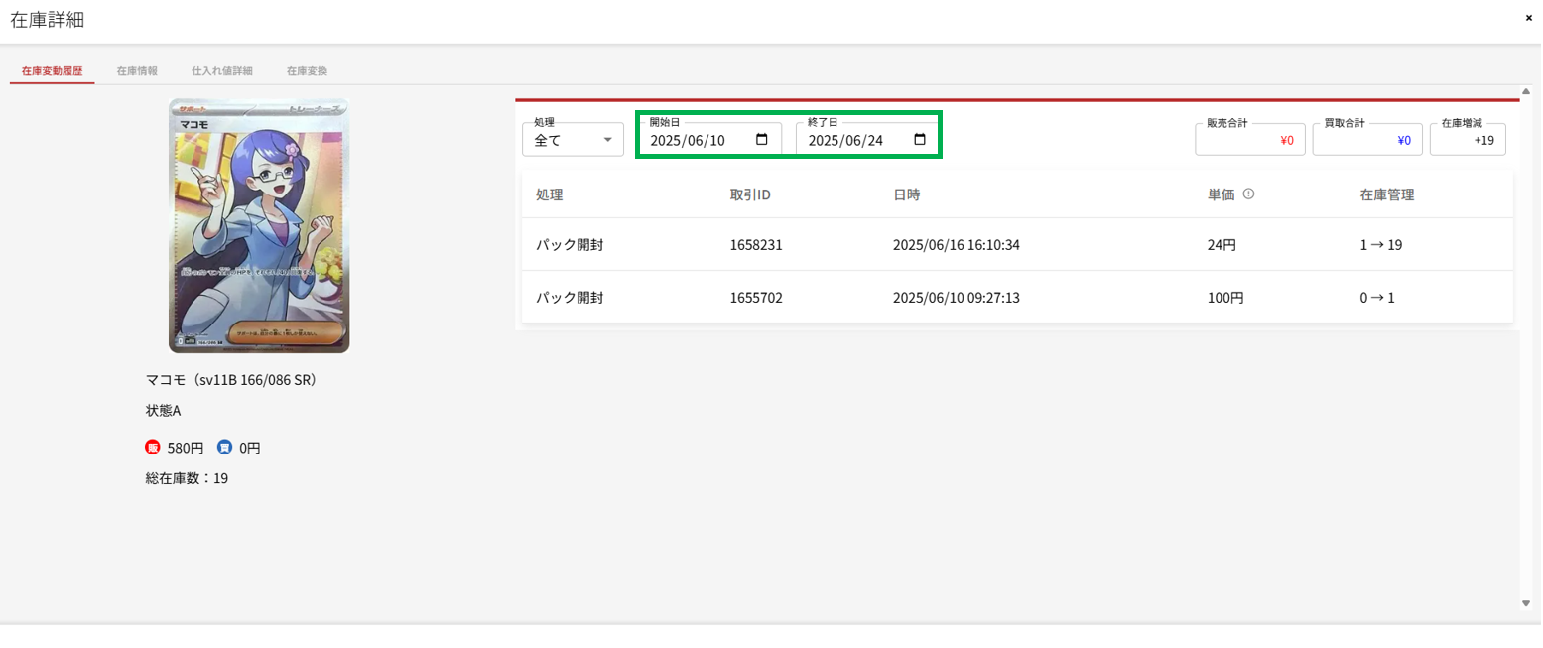Click the red 販 sale price icon
This screenshot has height=648, width=1543.
click(x=153, y=448)
